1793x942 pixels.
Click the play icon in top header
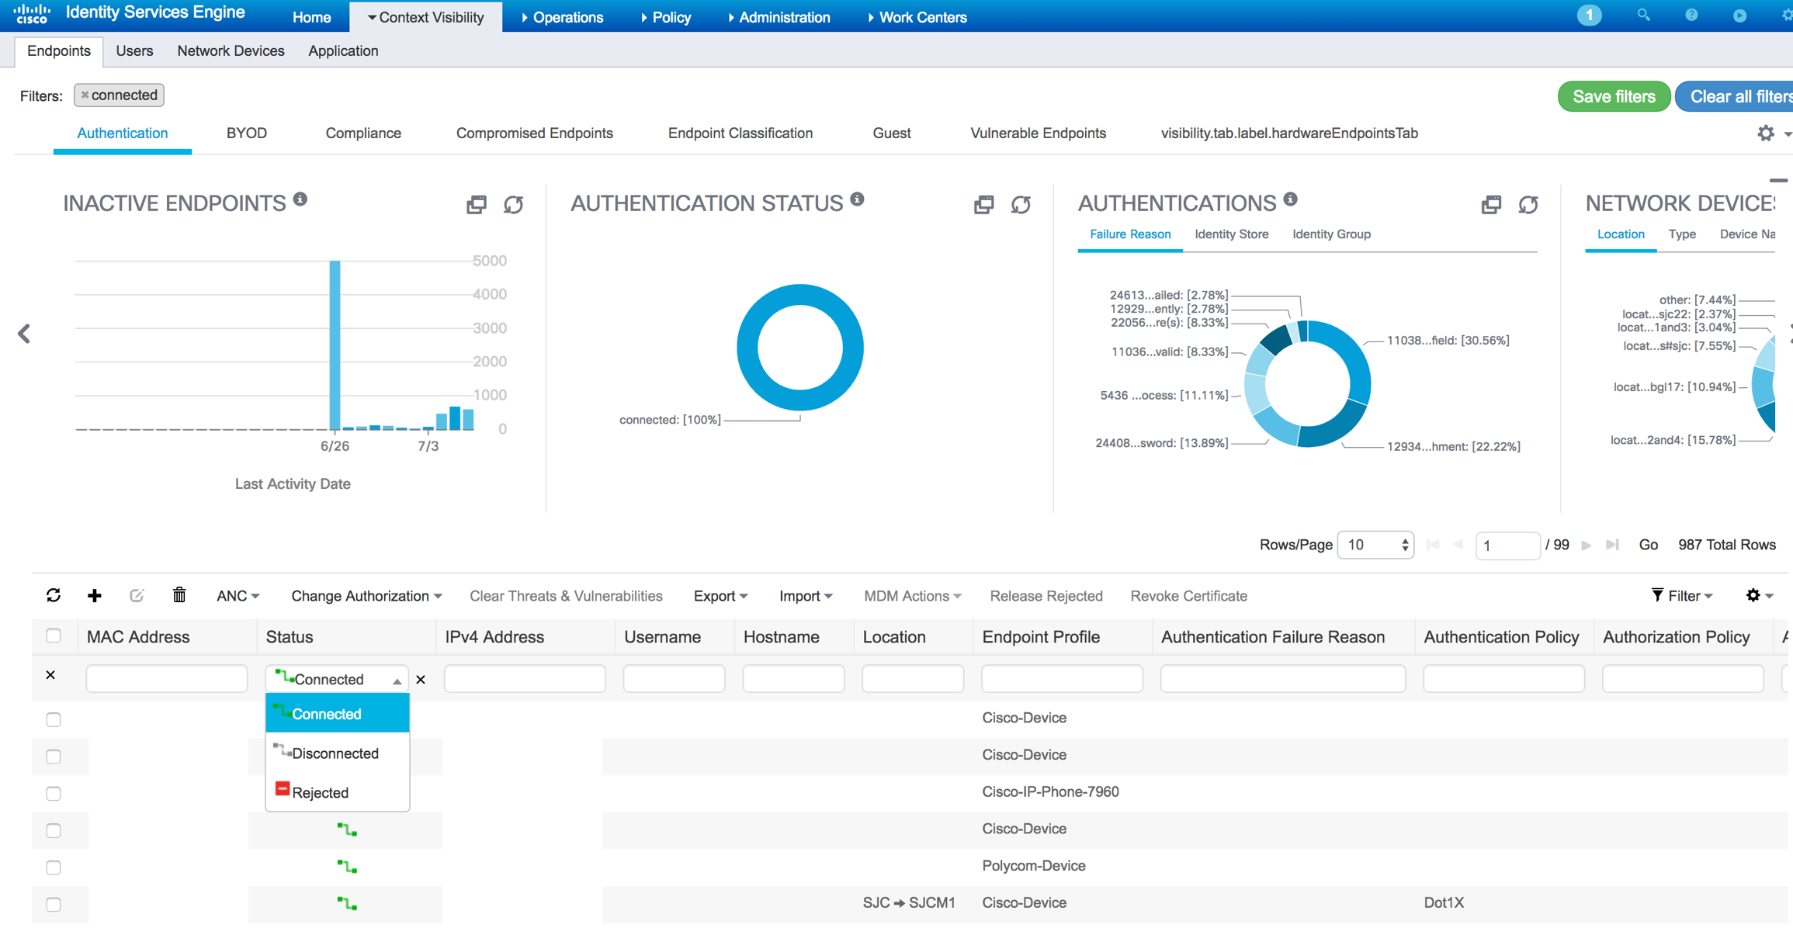1739,16
